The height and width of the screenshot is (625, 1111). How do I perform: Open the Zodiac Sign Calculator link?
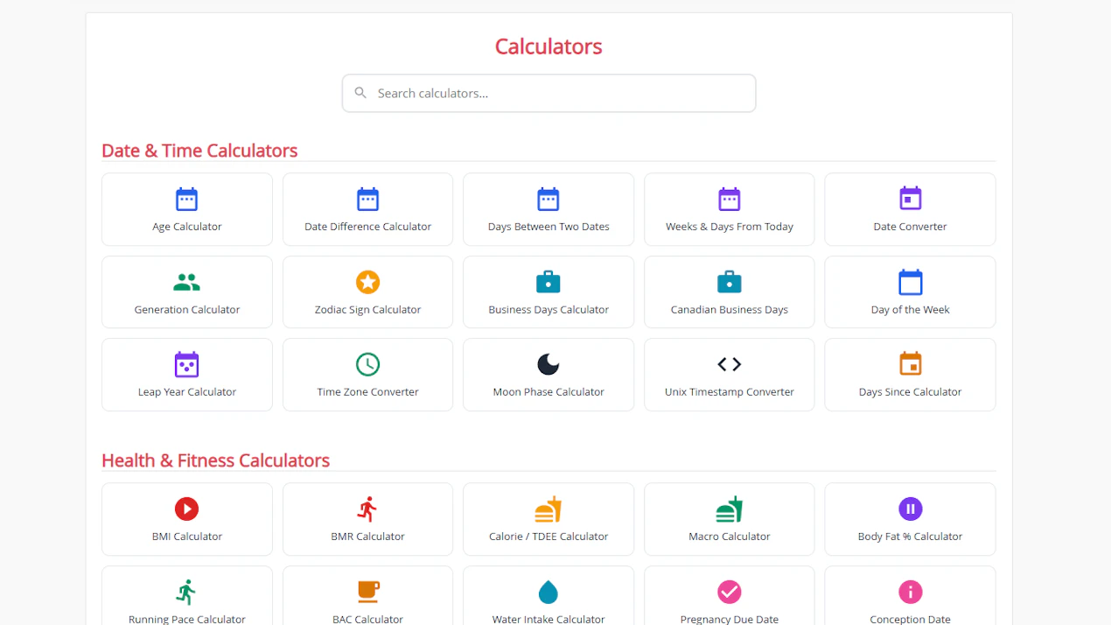point(367,292)
